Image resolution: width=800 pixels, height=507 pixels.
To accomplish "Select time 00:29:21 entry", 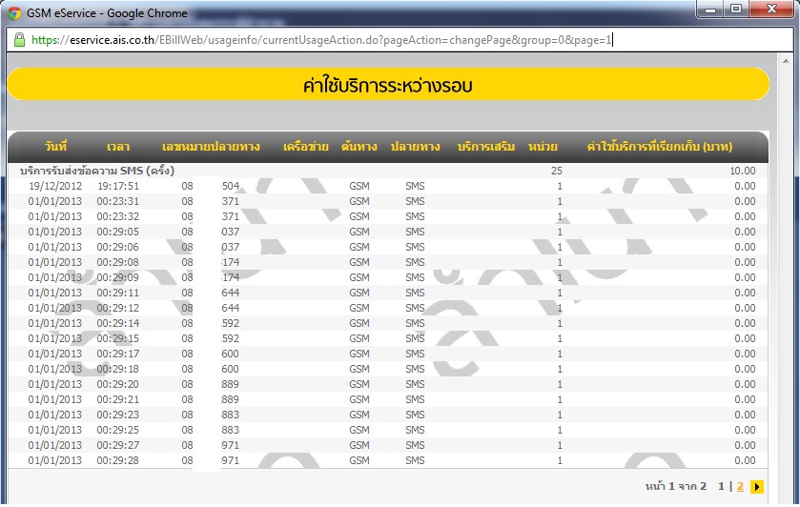I will 118,399.
